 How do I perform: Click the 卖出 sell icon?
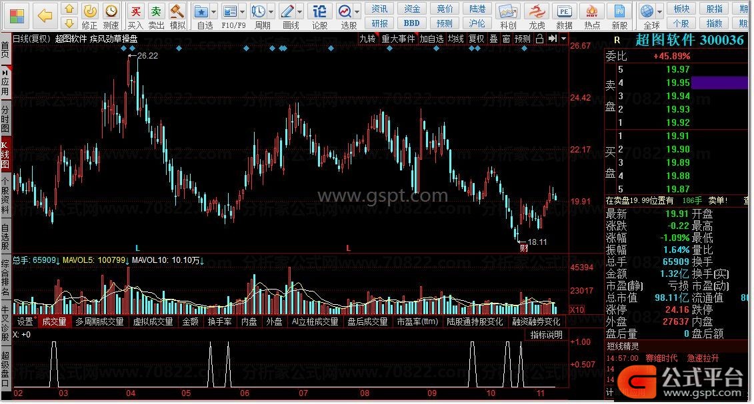[x=156, y=11]
